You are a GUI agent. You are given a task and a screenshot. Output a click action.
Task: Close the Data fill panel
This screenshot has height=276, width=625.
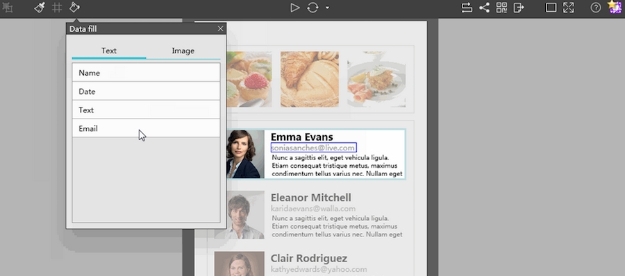[220, 28]
